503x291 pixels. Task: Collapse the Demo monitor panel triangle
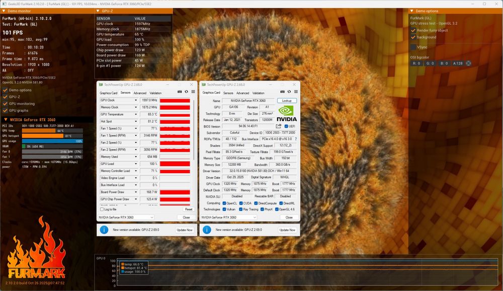4,11
